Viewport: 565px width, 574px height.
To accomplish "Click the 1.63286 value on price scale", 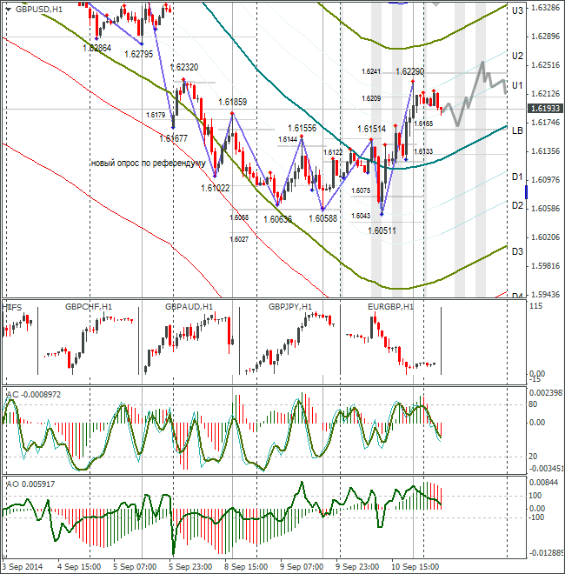I will (x=546, y=8).
